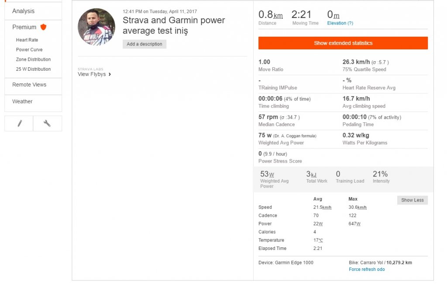Image resolution: width=447 pixels, height=284 pixels.
Task: Click the pencil edit icon
Action: [19, 124]
